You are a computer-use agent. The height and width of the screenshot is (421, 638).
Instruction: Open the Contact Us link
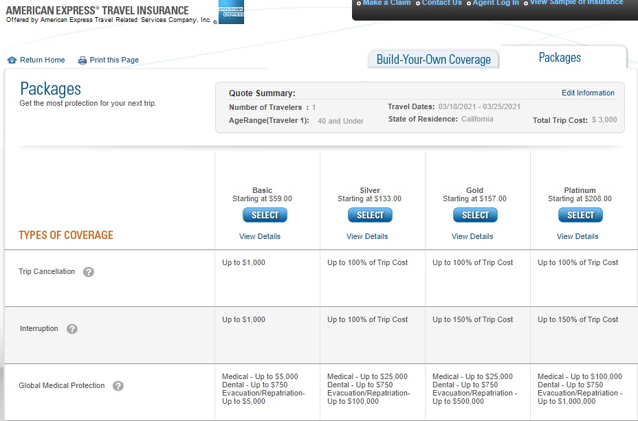point(441,3)
